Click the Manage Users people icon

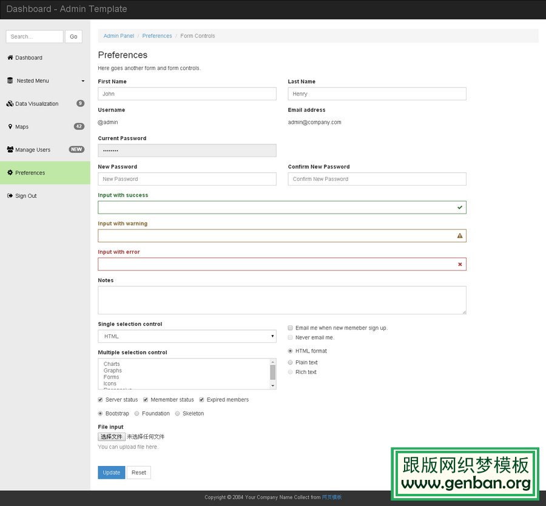10,150
